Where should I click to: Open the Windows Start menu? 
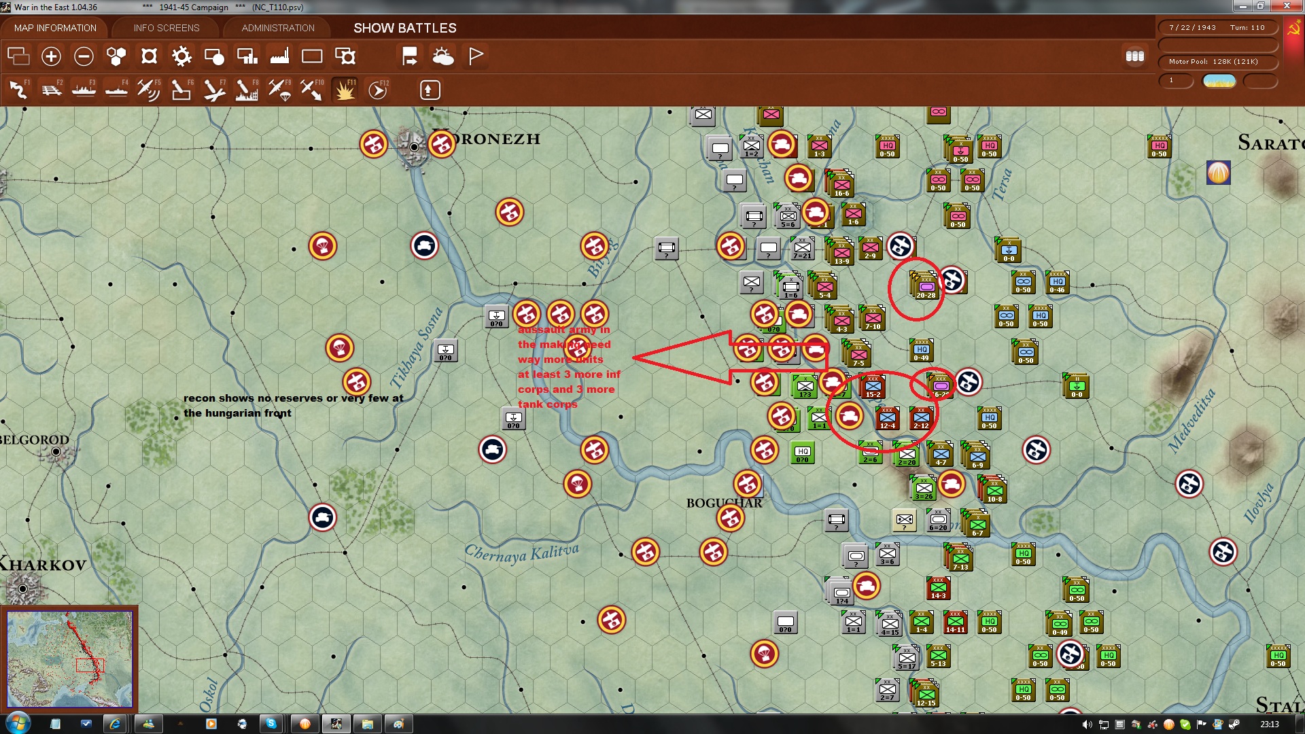tap(17, 723)
